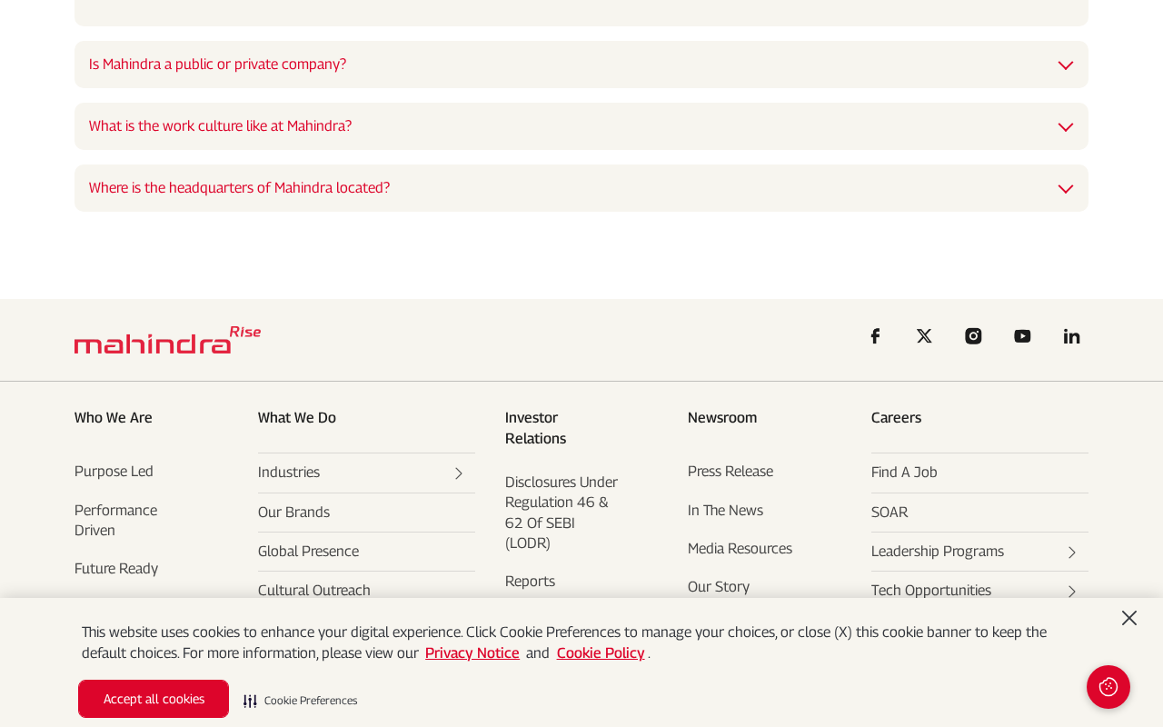Close the cookie banner with X

[x=1129, y=618]
